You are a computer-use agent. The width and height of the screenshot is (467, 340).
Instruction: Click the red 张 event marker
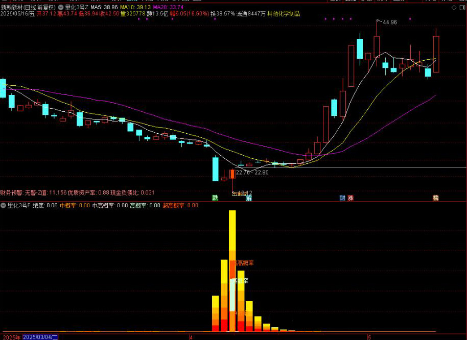pyautogui.click(x=351, y=198)
